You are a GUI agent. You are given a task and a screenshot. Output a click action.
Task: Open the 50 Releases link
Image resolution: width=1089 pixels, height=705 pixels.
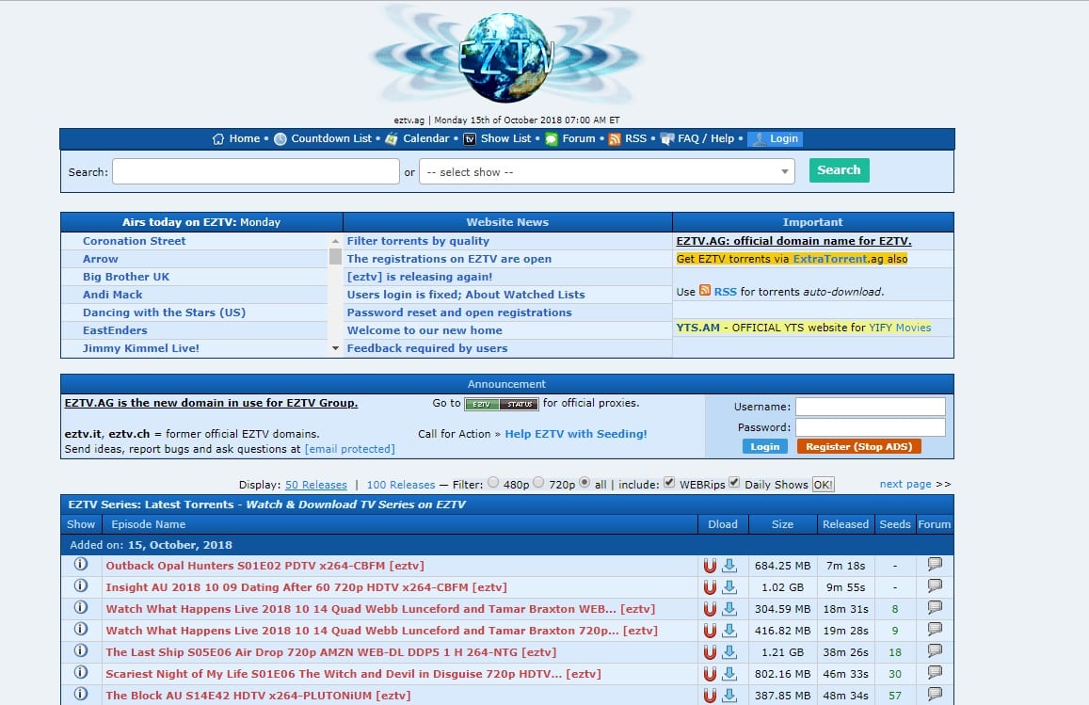point(315,483)
